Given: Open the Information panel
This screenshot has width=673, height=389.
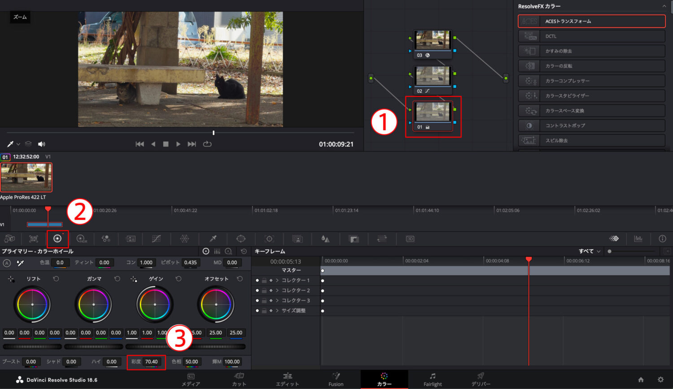Looking at the screenshot, I should pos(662,239).
